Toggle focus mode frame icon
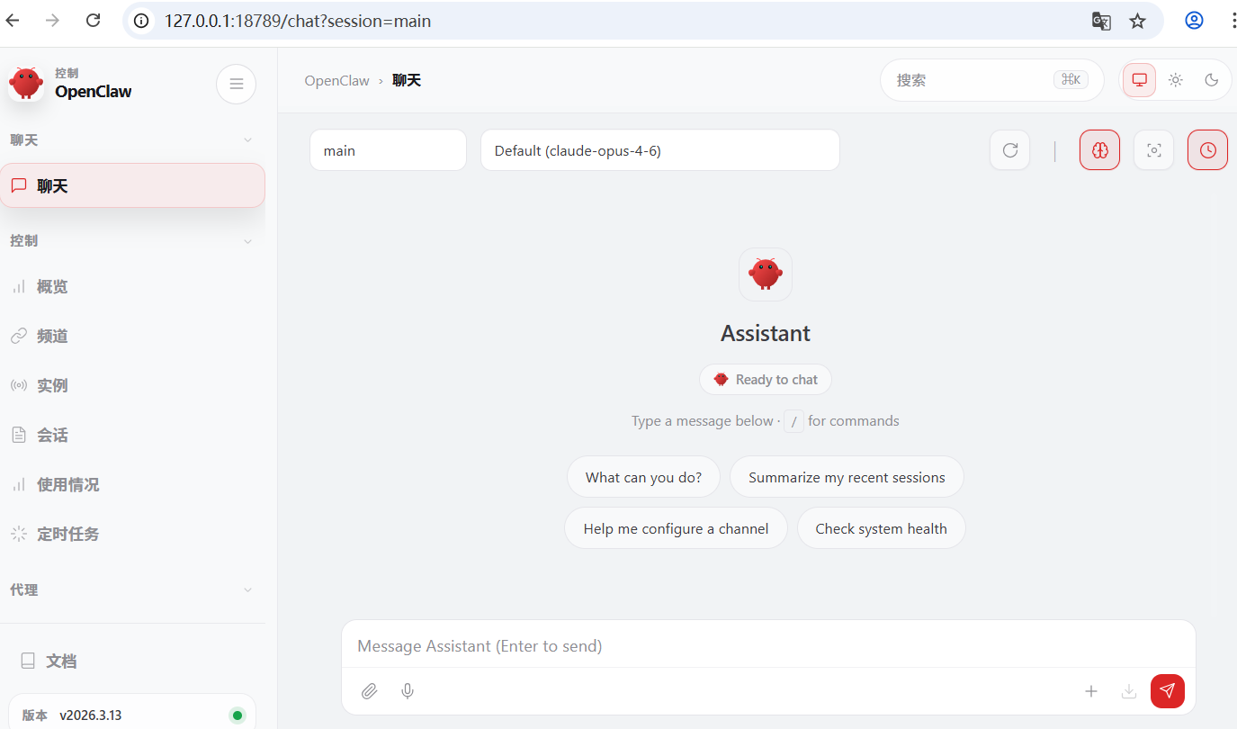 click(x=1153, y=150)
